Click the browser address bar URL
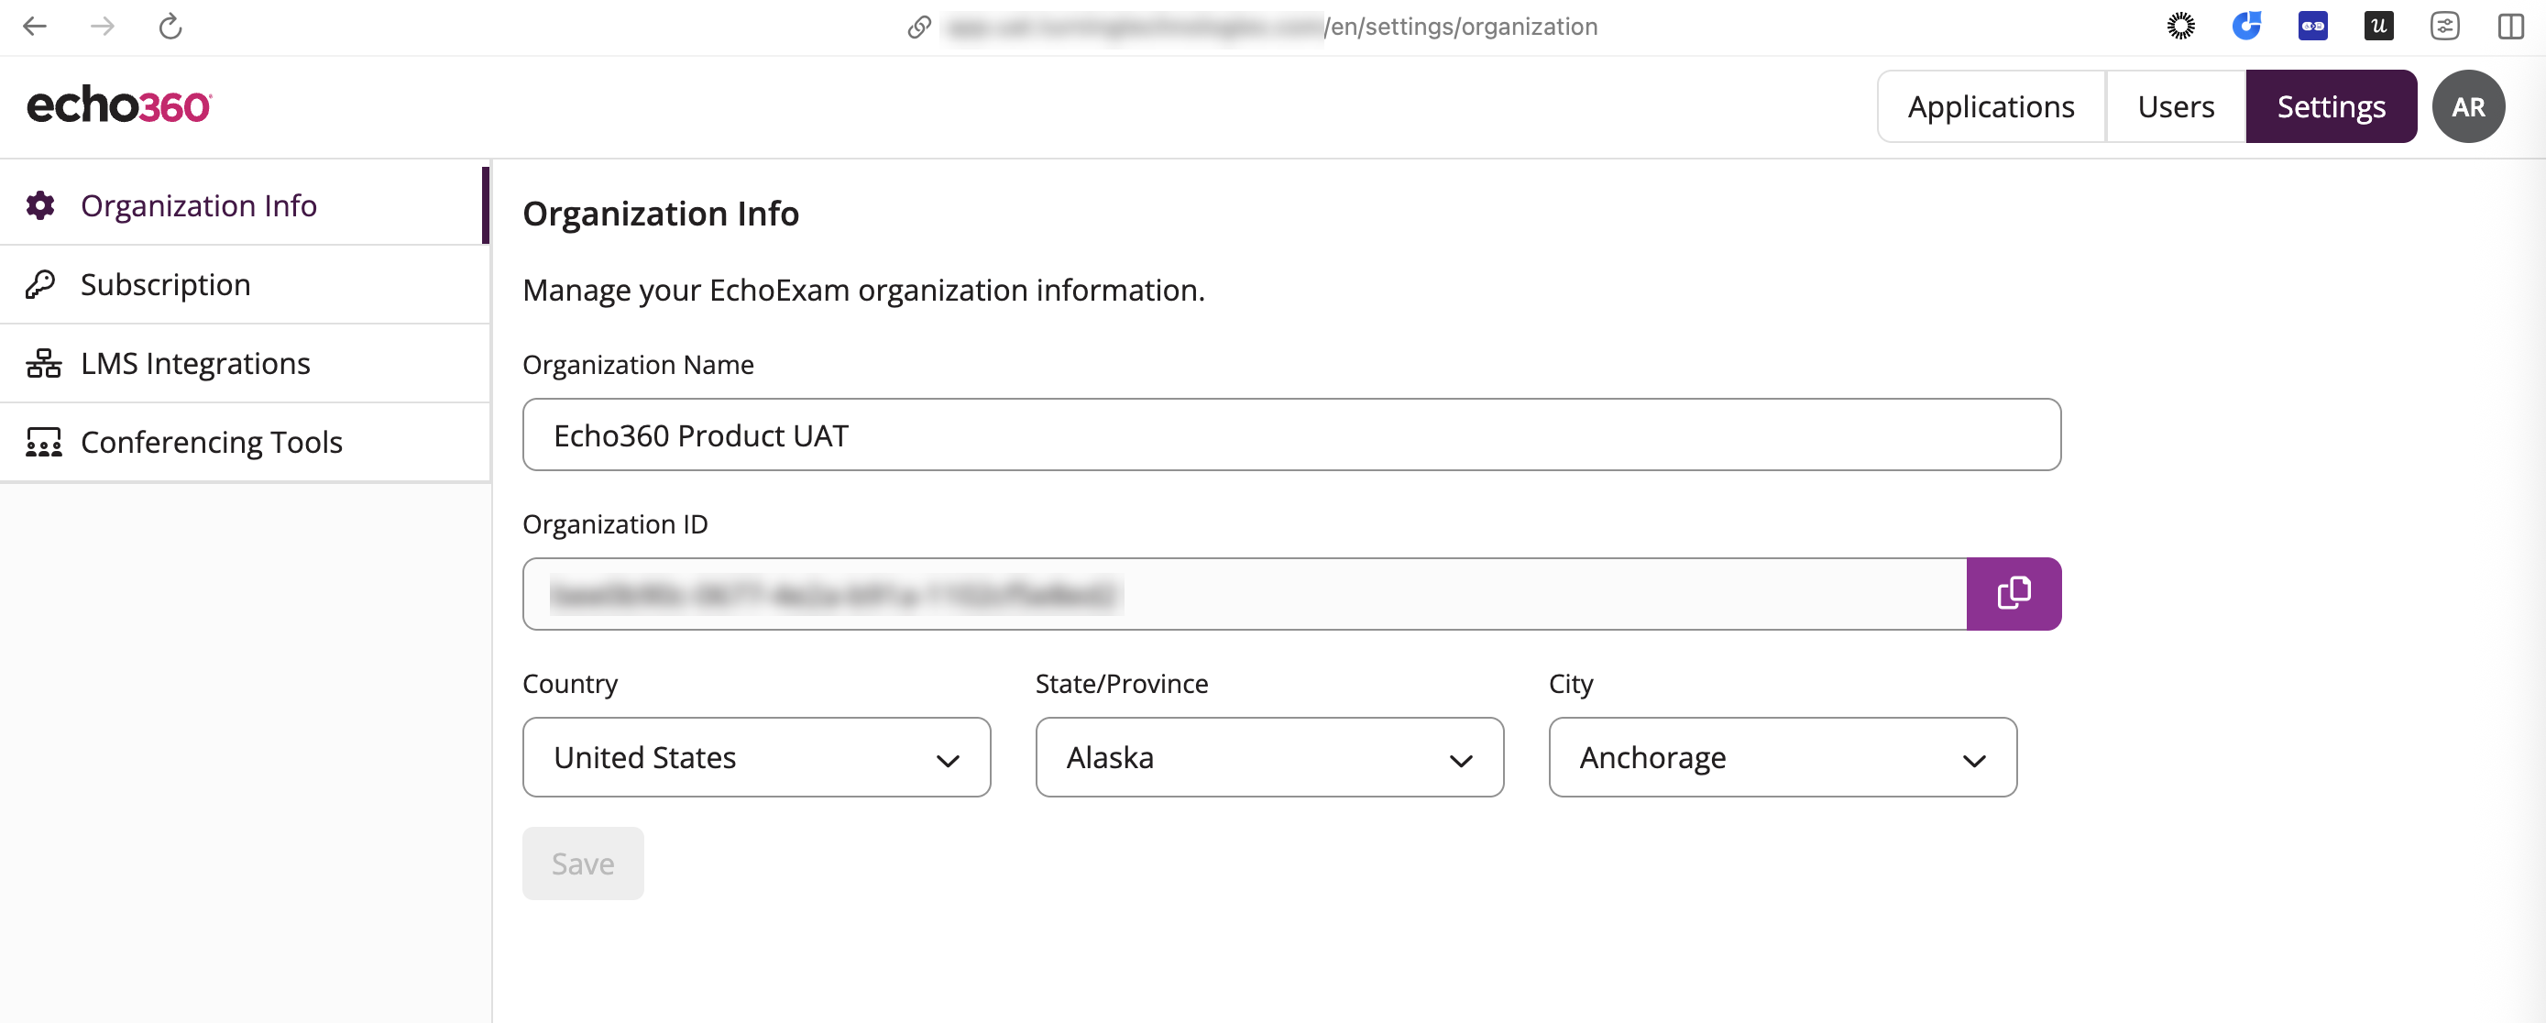2546x1023 pixels. click(x=1270, y=27)
